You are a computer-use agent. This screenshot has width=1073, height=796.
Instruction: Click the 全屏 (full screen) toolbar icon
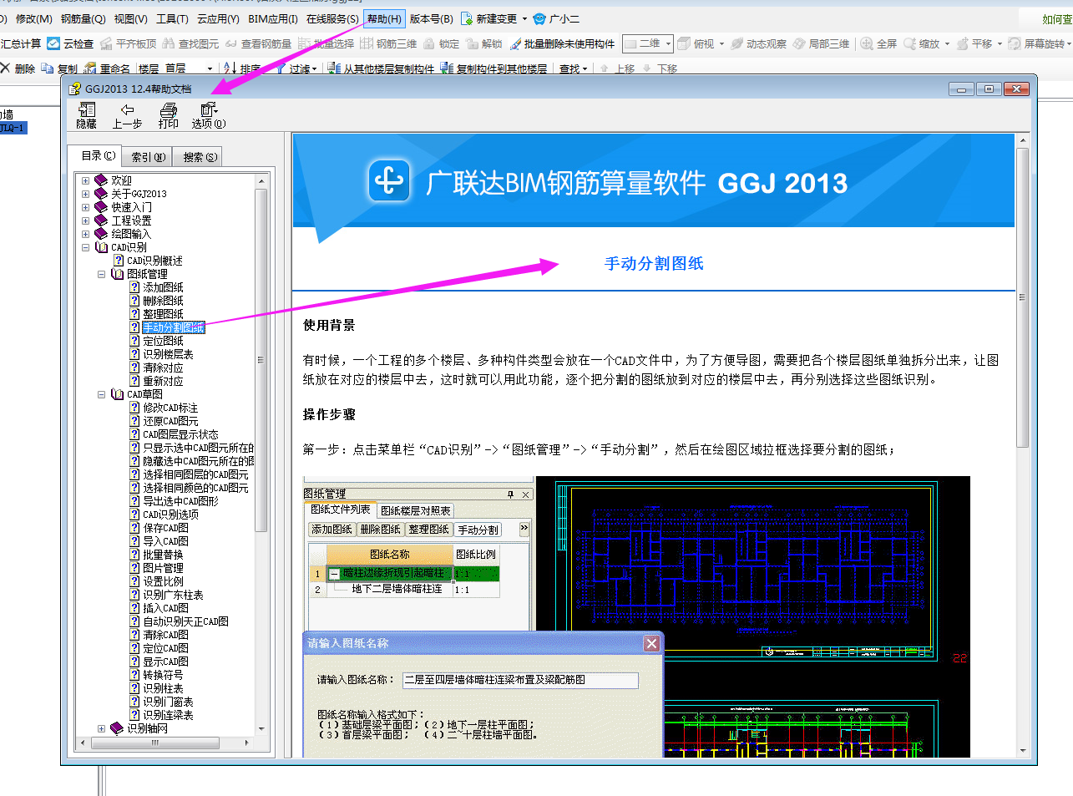click(878, 43)
